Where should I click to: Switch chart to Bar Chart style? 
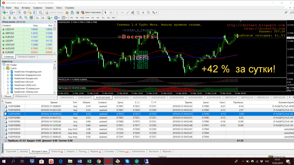point(4,18)
